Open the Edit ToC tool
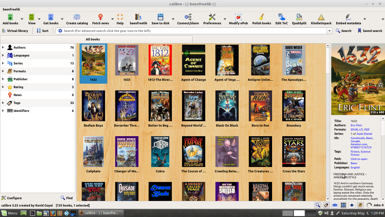Screen dimensions: 385x217 coord(281,17)
